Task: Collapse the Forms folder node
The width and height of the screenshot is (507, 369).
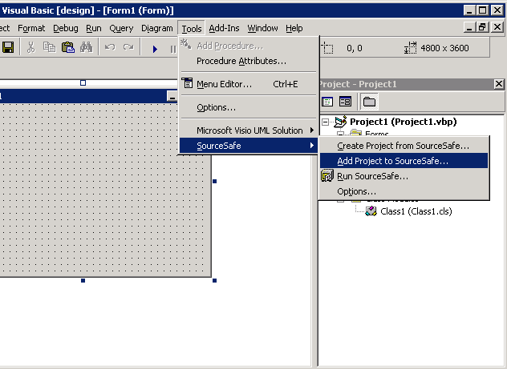Action: coord(340,134)
